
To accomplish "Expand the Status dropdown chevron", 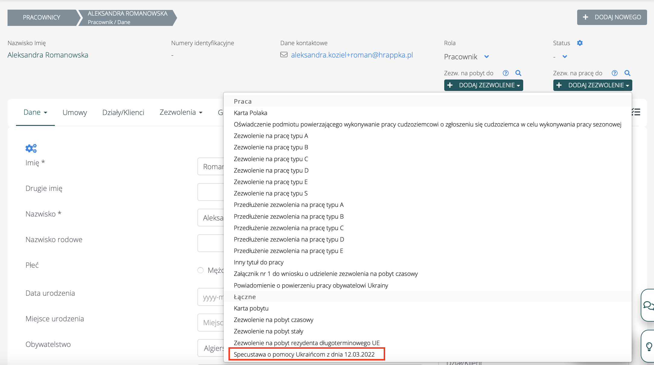I will 565,57.
